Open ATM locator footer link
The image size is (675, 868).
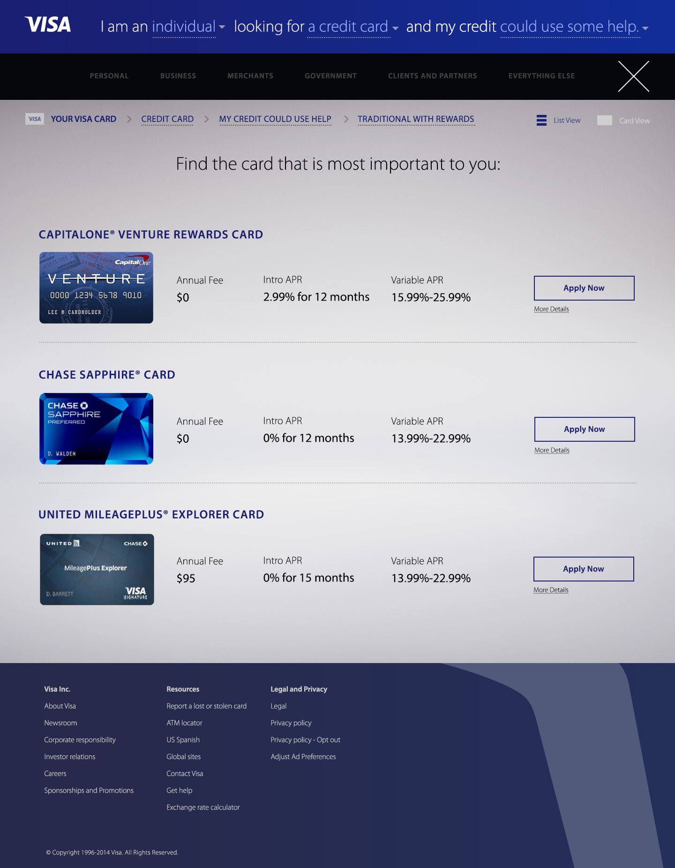(184, 723)
